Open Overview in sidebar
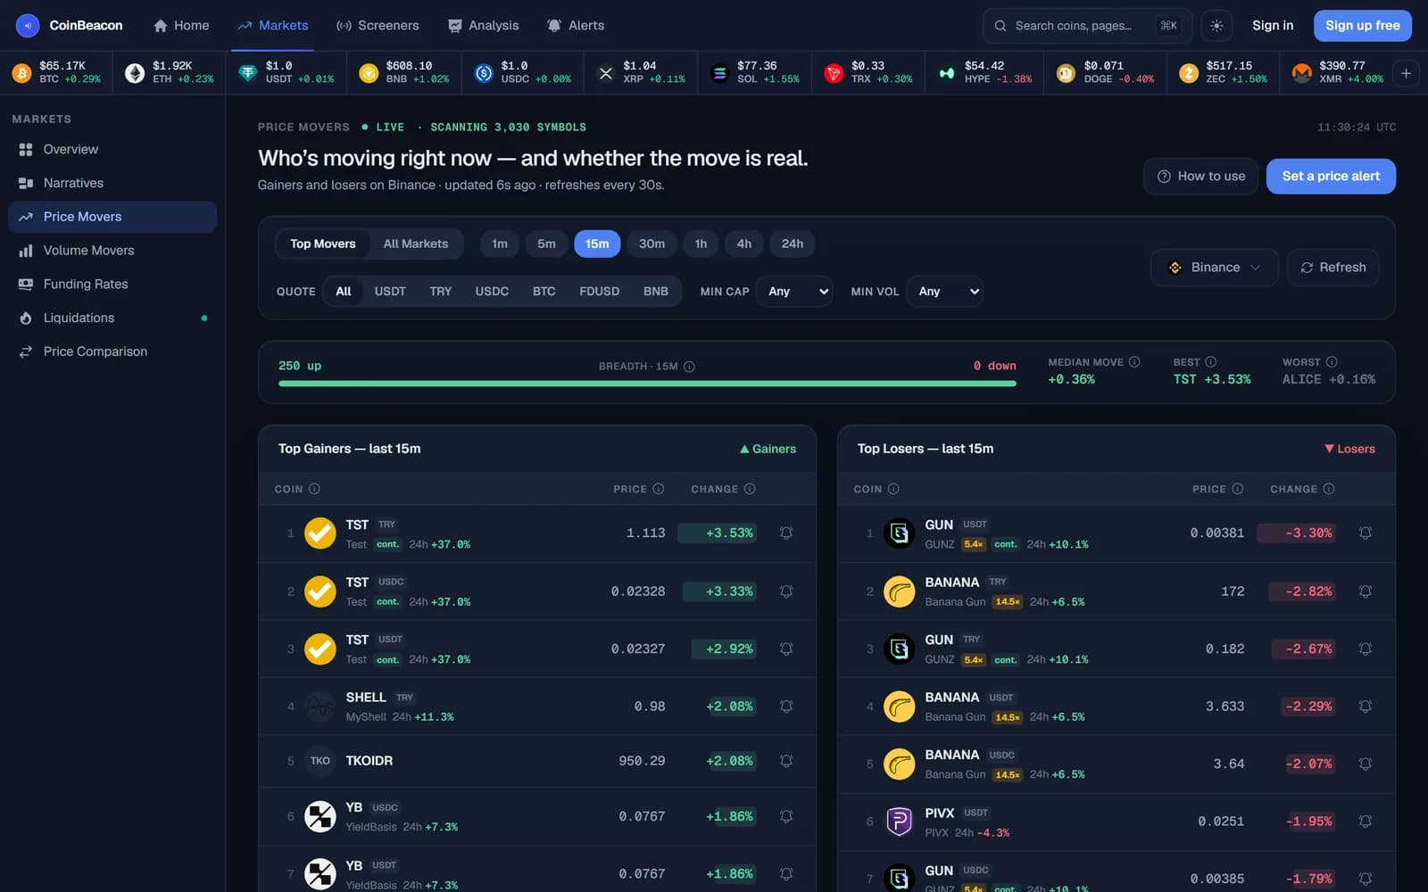The image size is (1428, 892). click(x=112, y=150)
